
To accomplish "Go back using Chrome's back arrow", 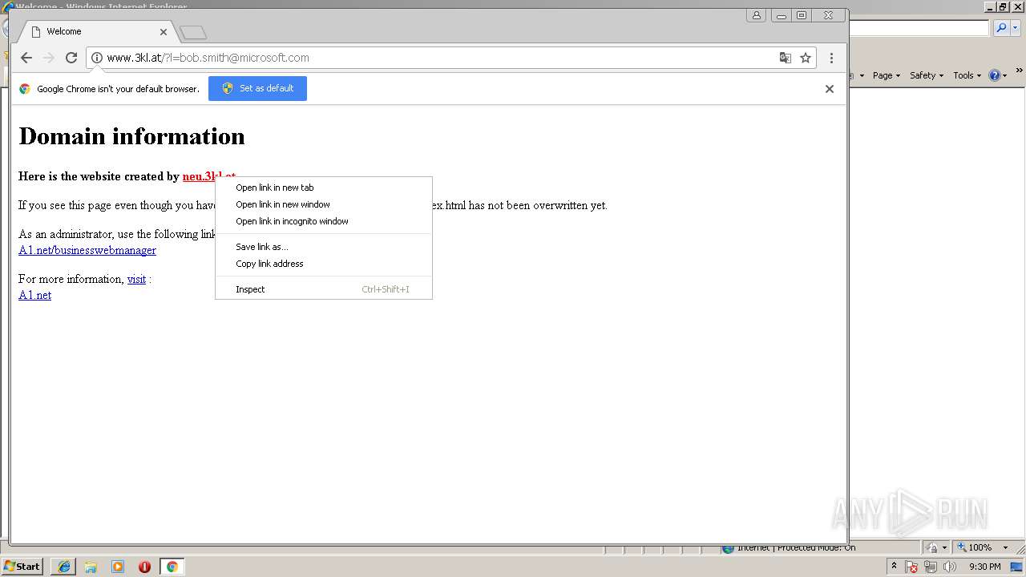I will [26, 58].
